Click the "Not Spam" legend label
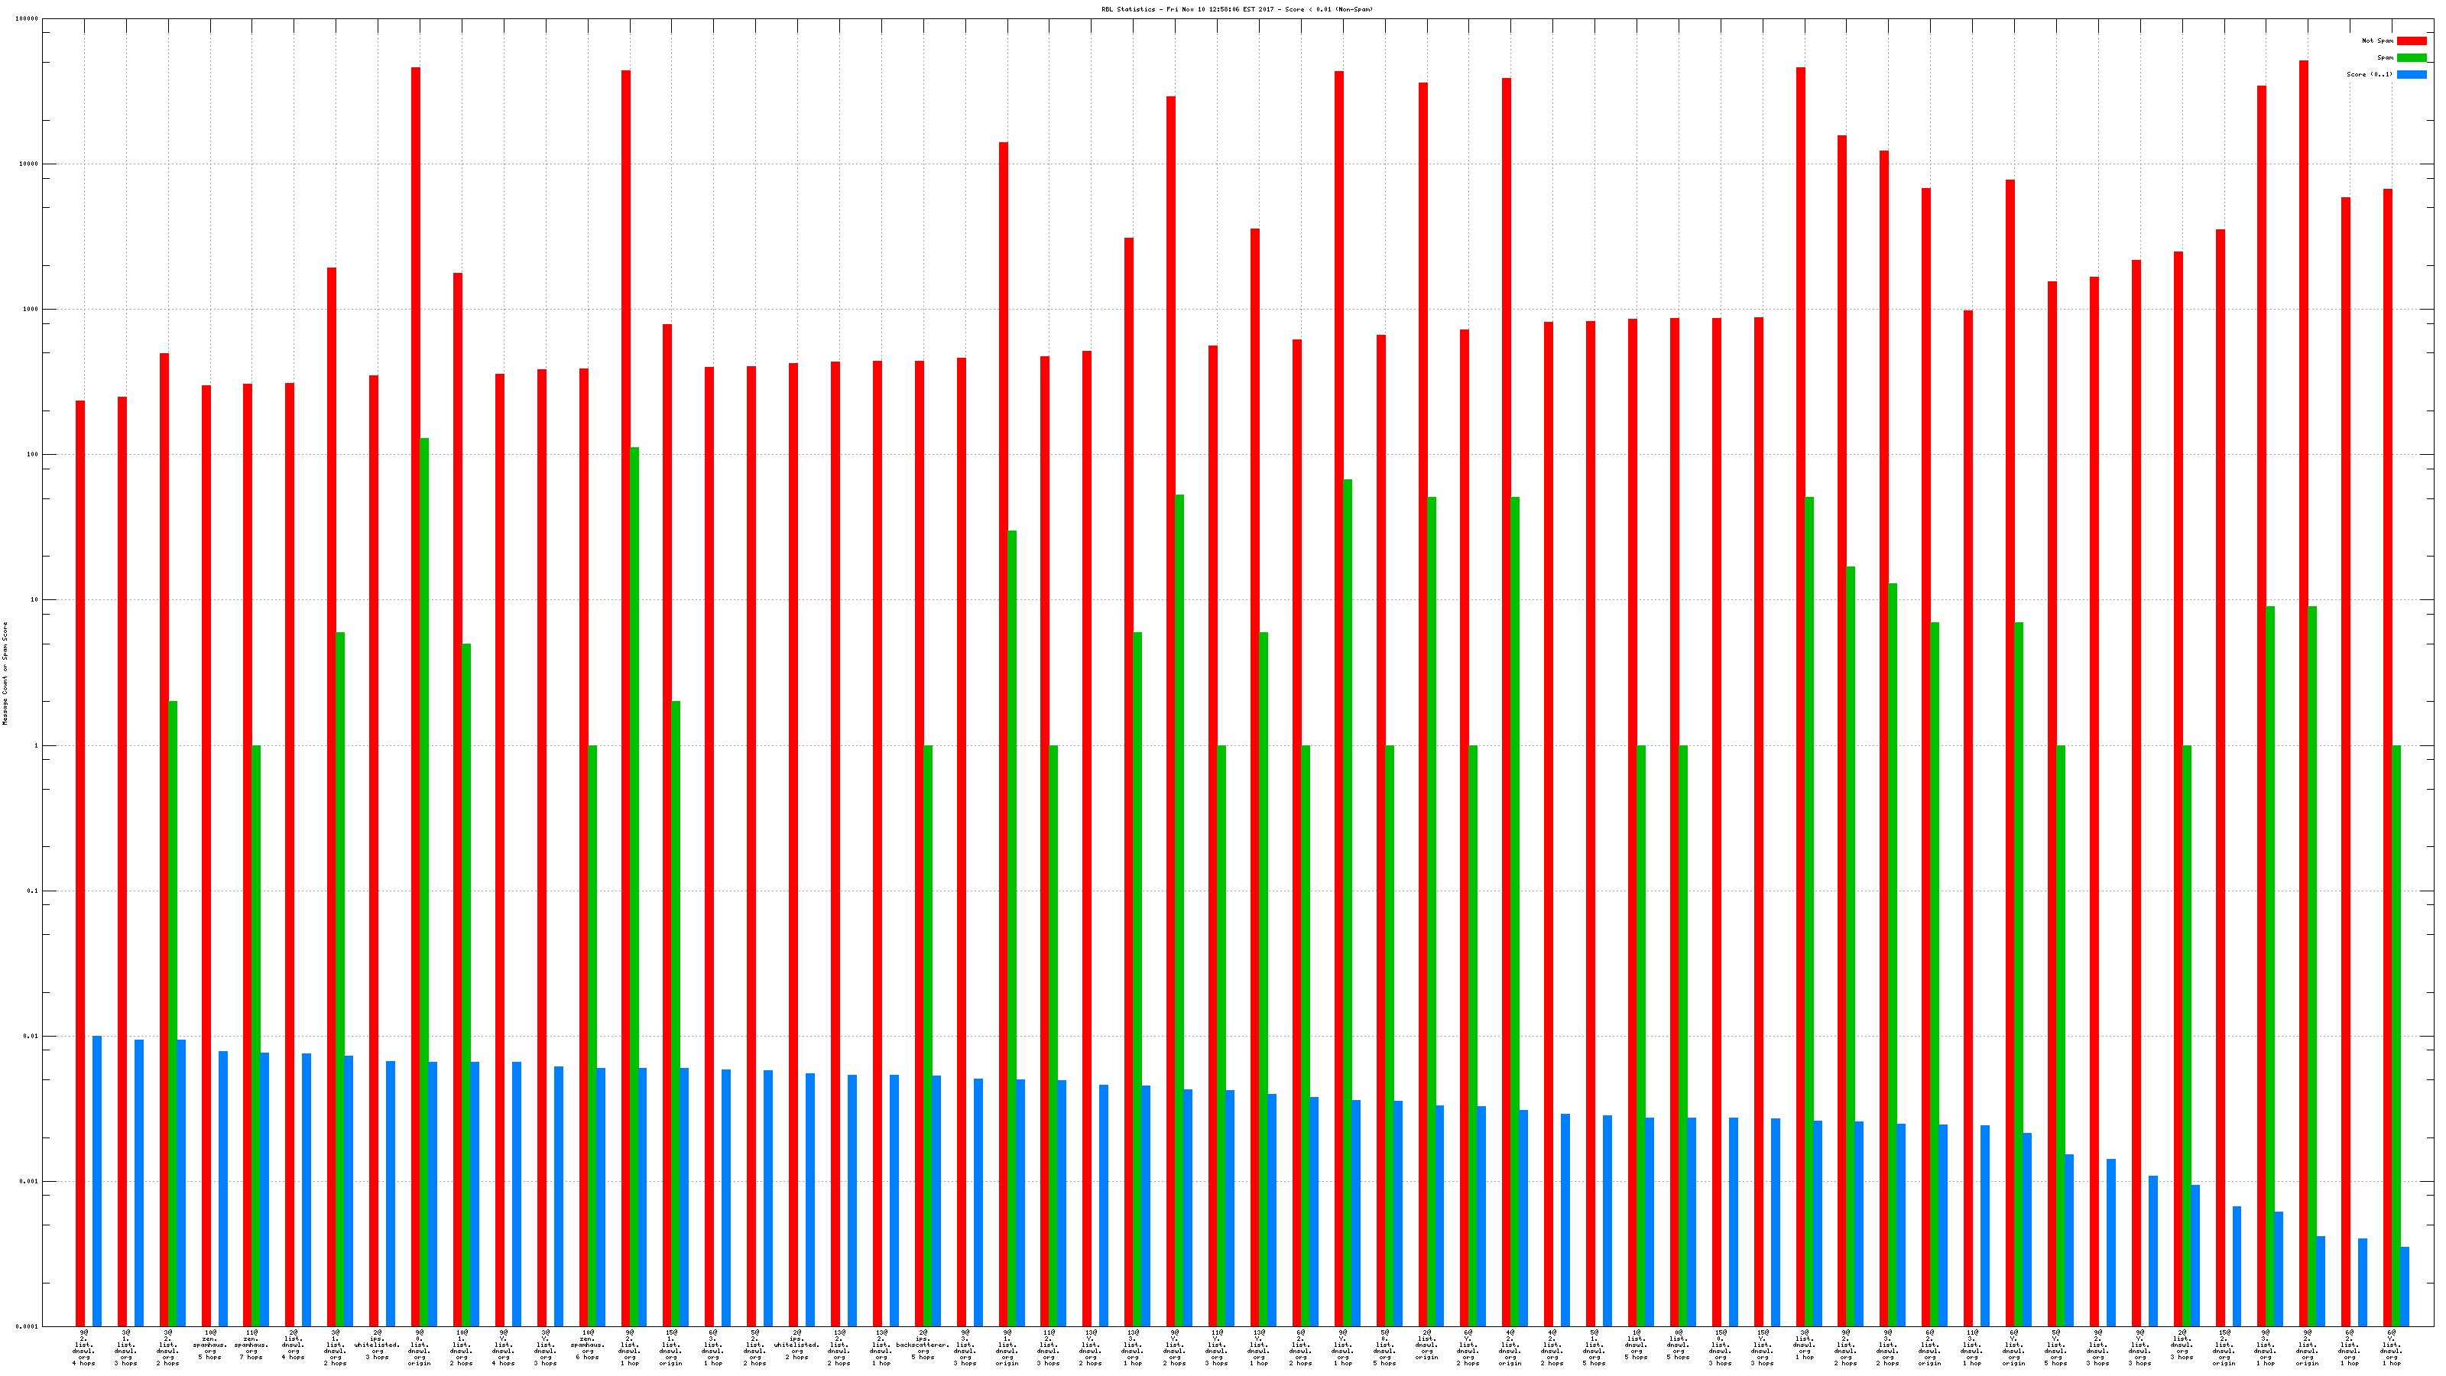 2376,41
